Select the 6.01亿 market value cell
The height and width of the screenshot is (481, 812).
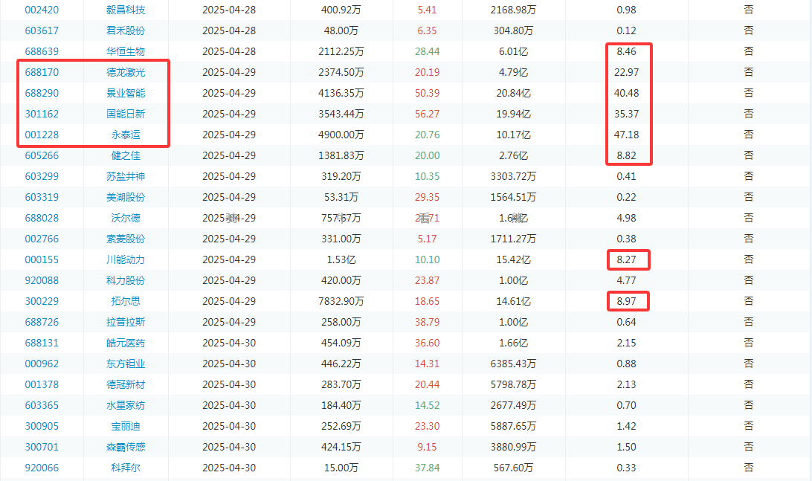(513, 51)
